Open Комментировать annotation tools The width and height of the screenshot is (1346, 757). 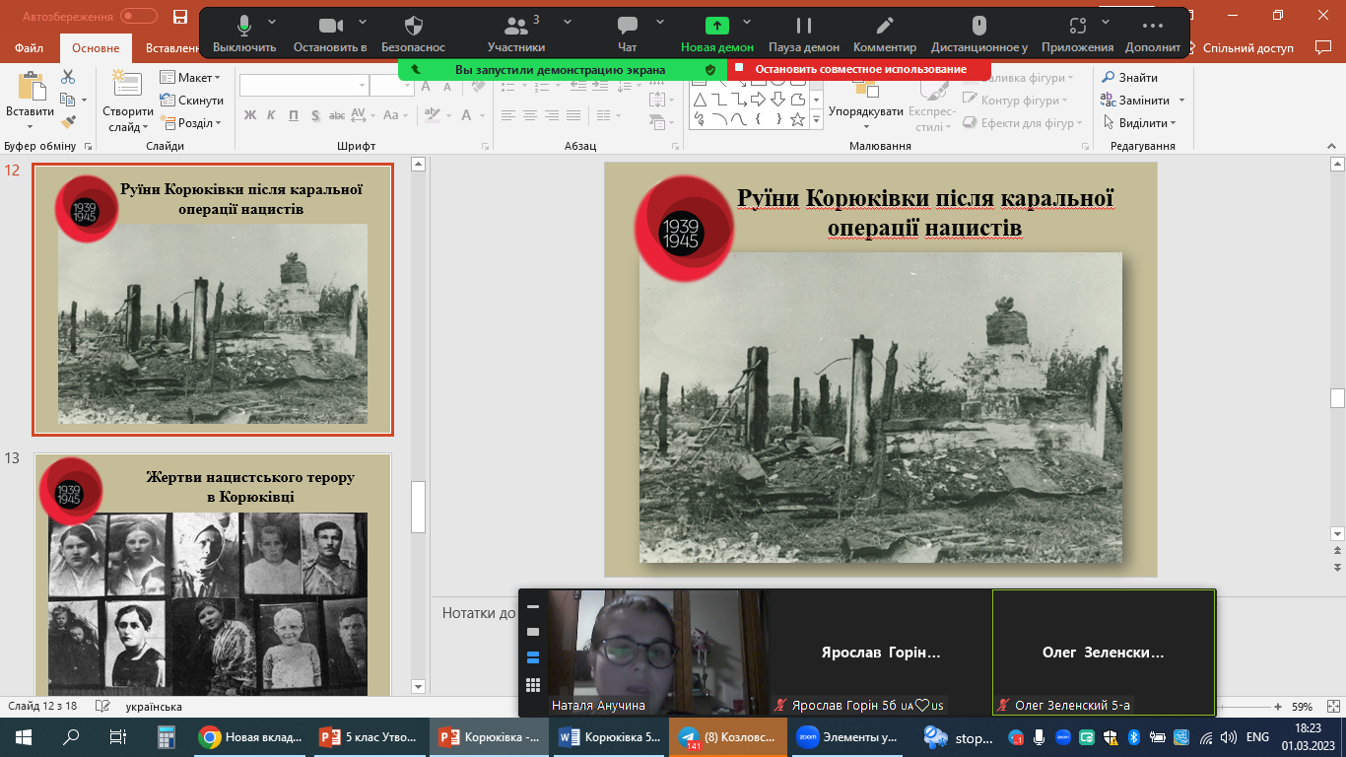coord(885,34)
